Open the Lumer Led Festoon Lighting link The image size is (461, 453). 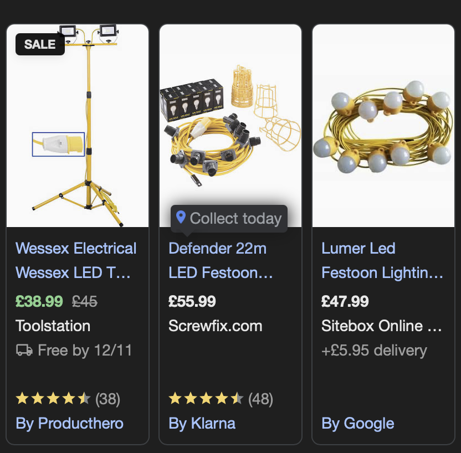coord(382,260)
